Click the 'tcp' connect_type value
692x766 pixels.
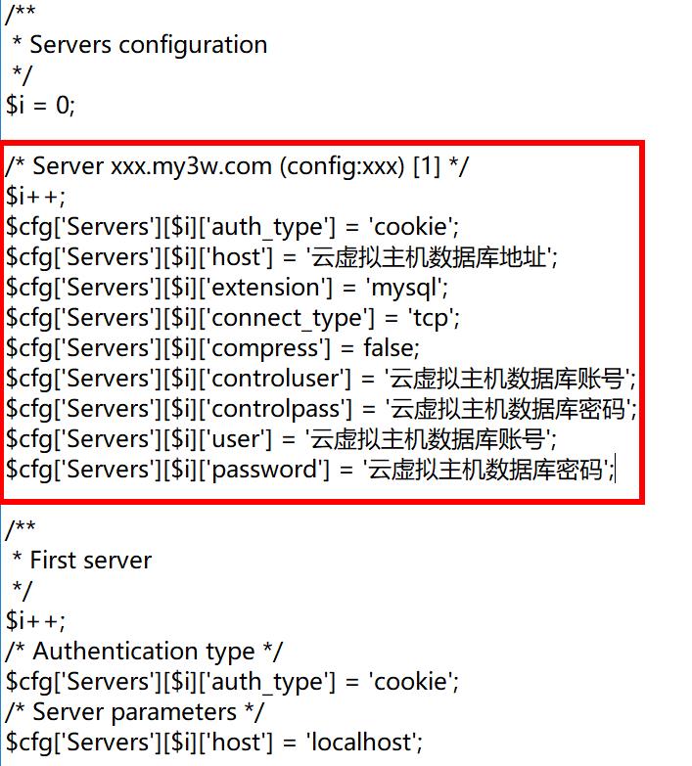click(x=431, y=319)
